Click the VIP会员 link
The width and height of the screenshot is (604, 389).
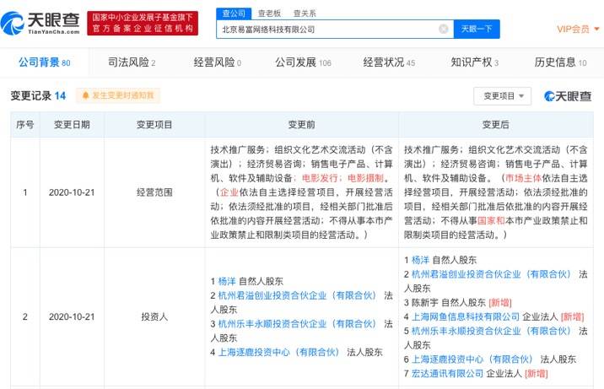573,30
